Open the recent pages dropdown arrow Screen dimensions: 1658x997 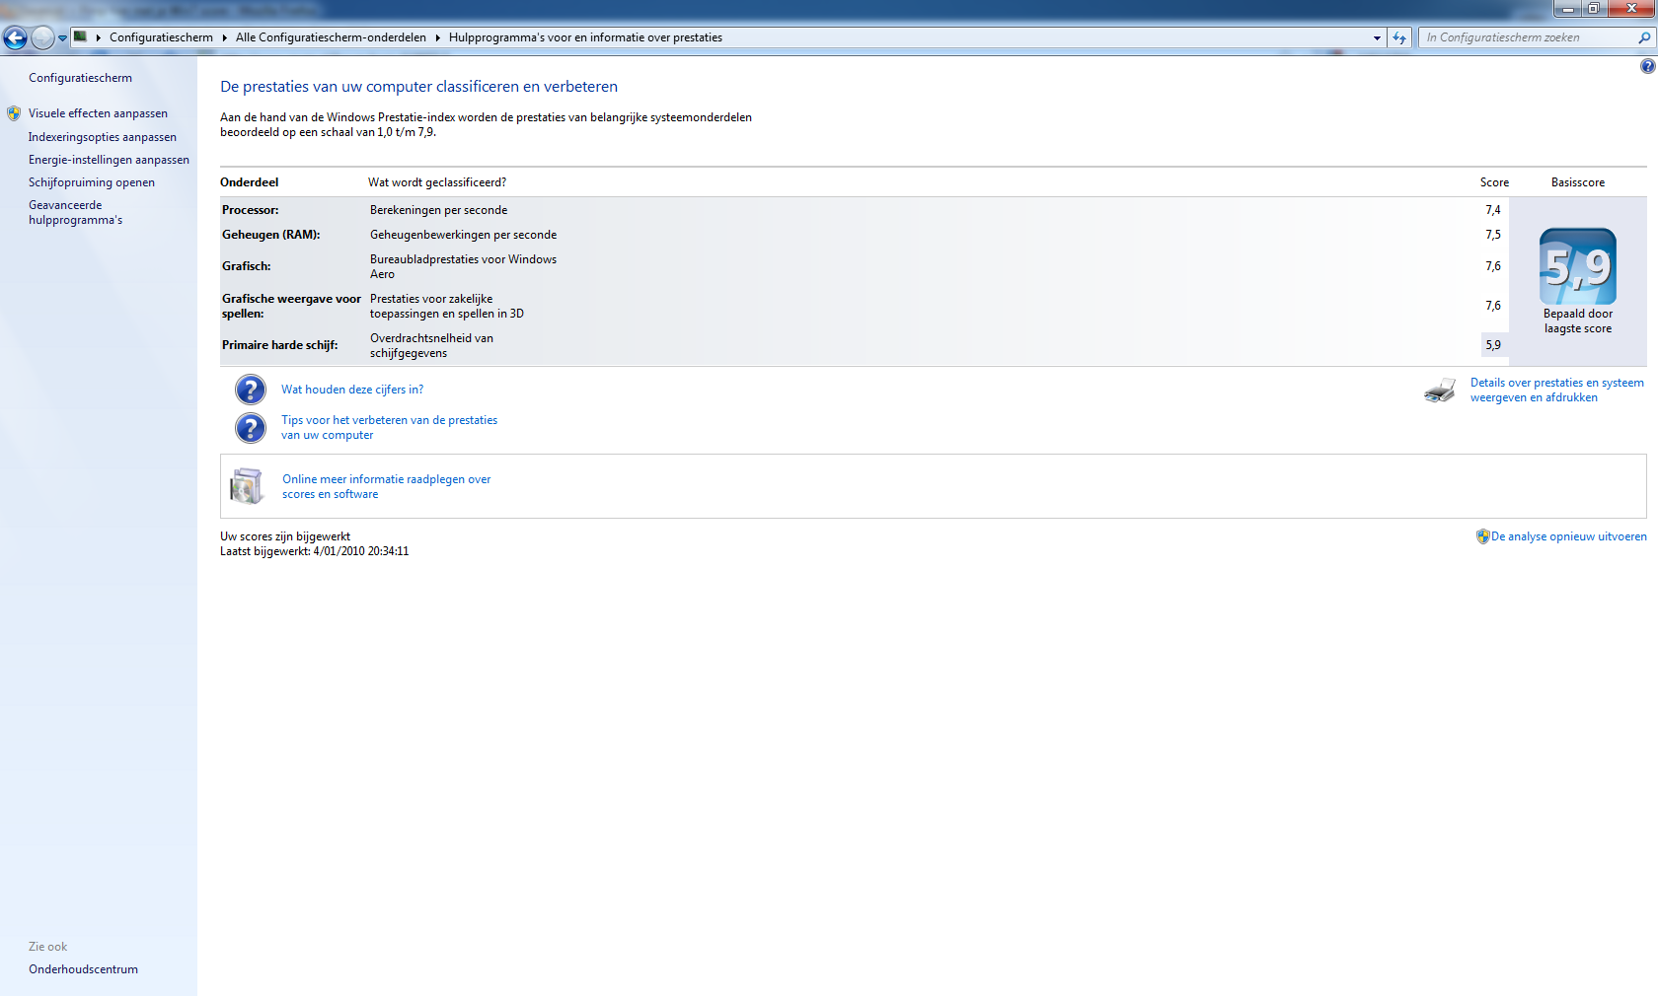point(62,38)
